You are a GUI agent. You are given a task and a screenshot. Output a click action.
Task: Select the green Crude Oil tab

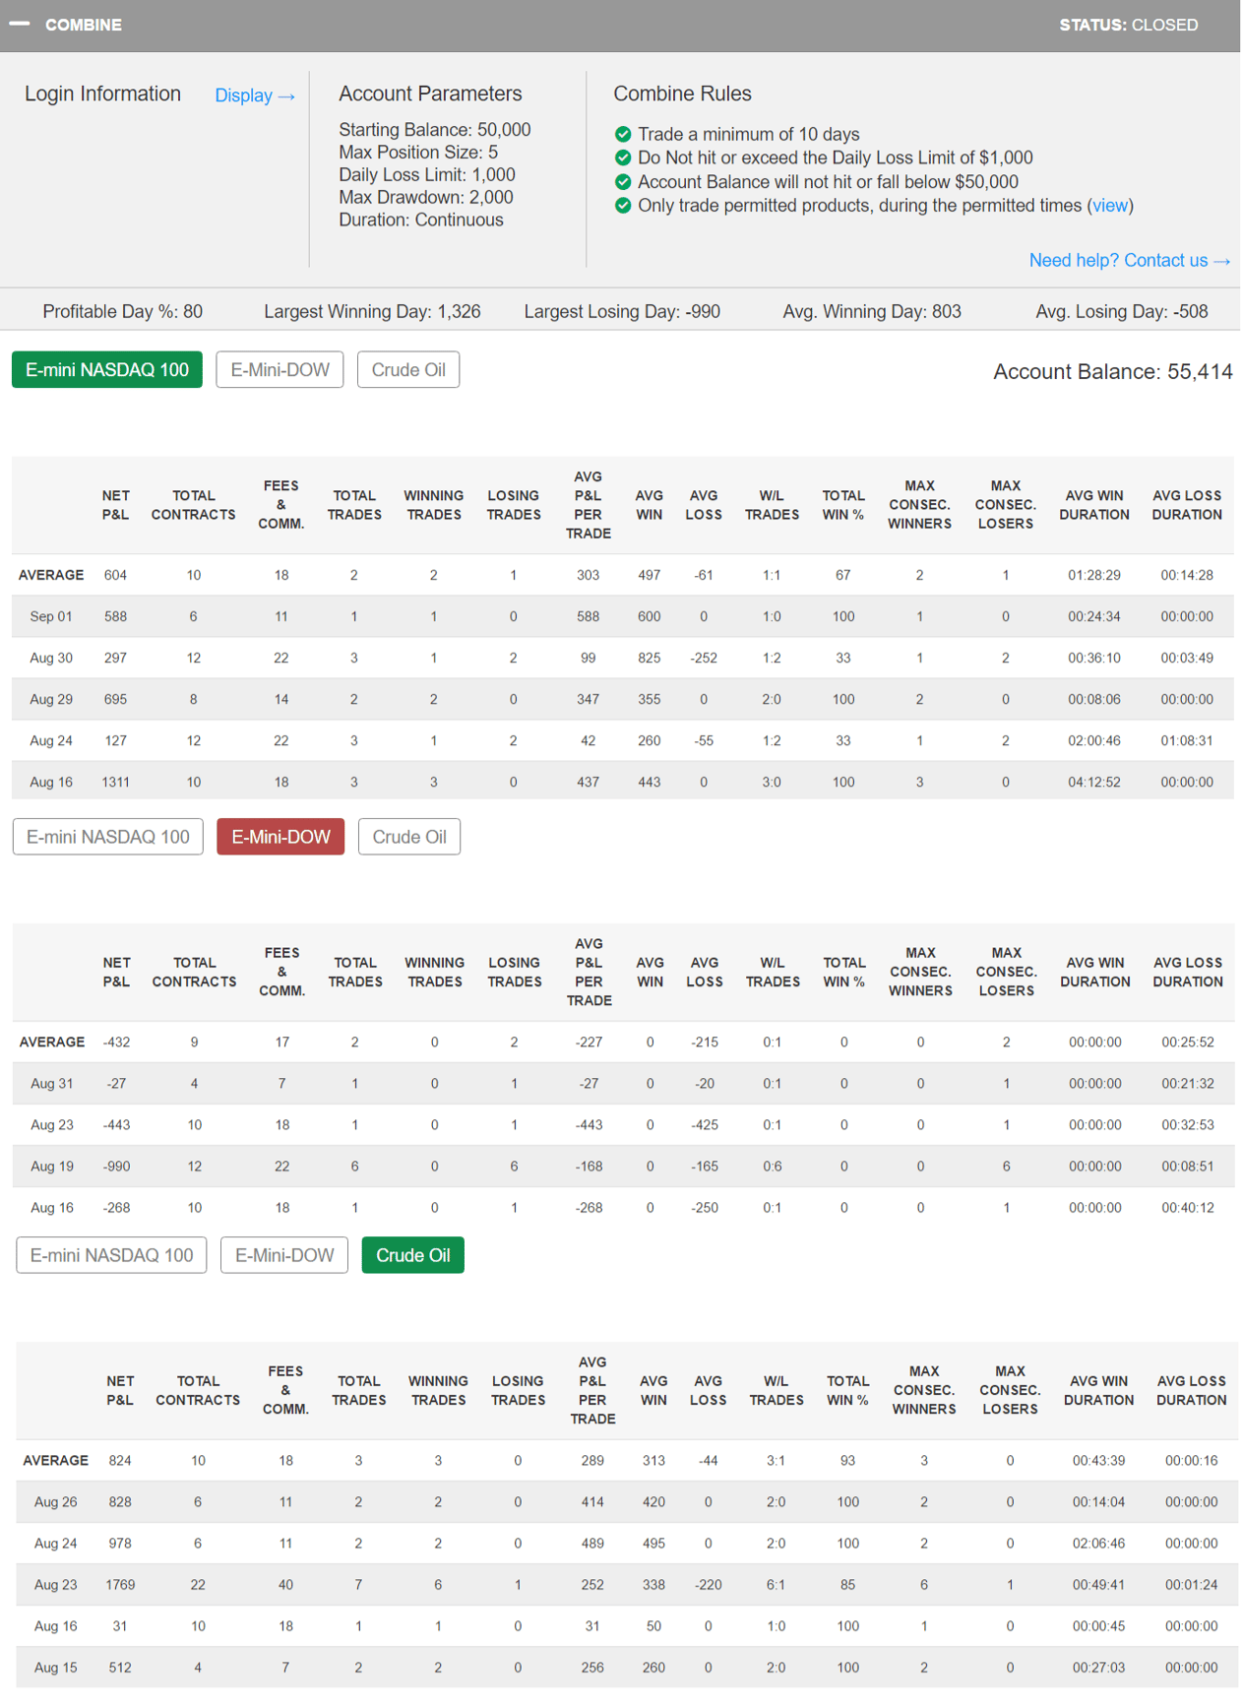click(x=413, y=1255)
